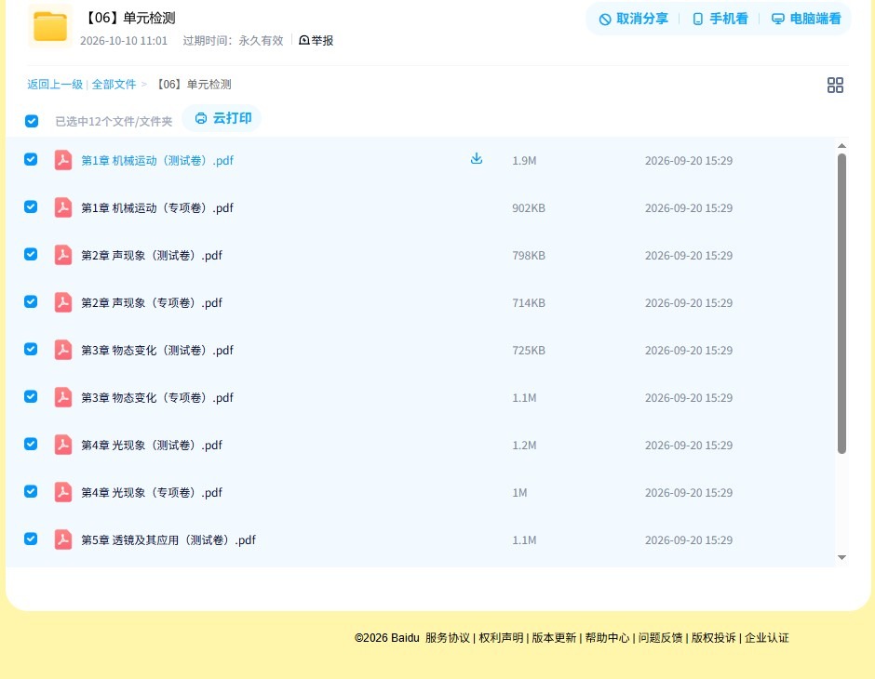This screenshot has height=679, width=875.
Task: Open 权利声明 footer link
Action: coord(501,638)
